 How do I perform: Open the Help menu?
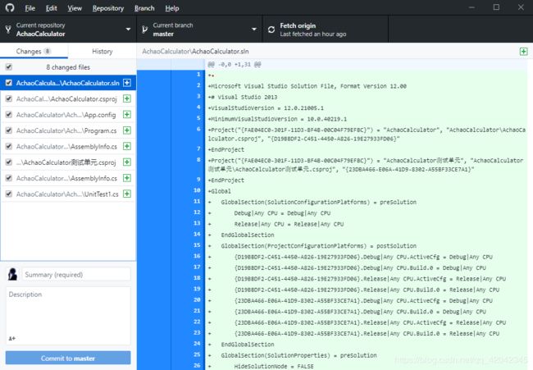coord(172,8)
